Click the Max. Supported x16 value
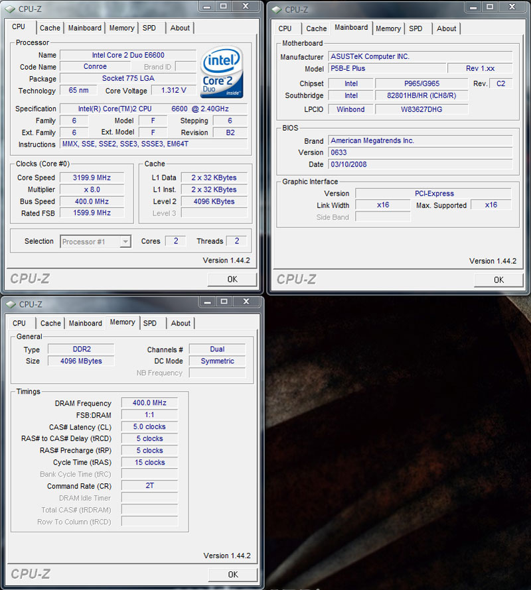This screenshot has height=590, width=531. pos(491,205)
